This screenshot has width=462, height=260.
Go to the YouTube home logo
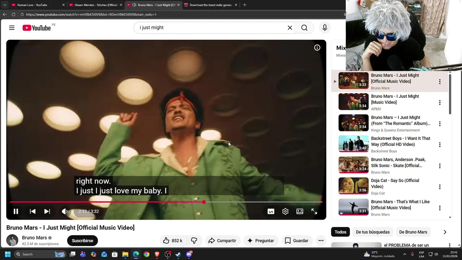36,28
